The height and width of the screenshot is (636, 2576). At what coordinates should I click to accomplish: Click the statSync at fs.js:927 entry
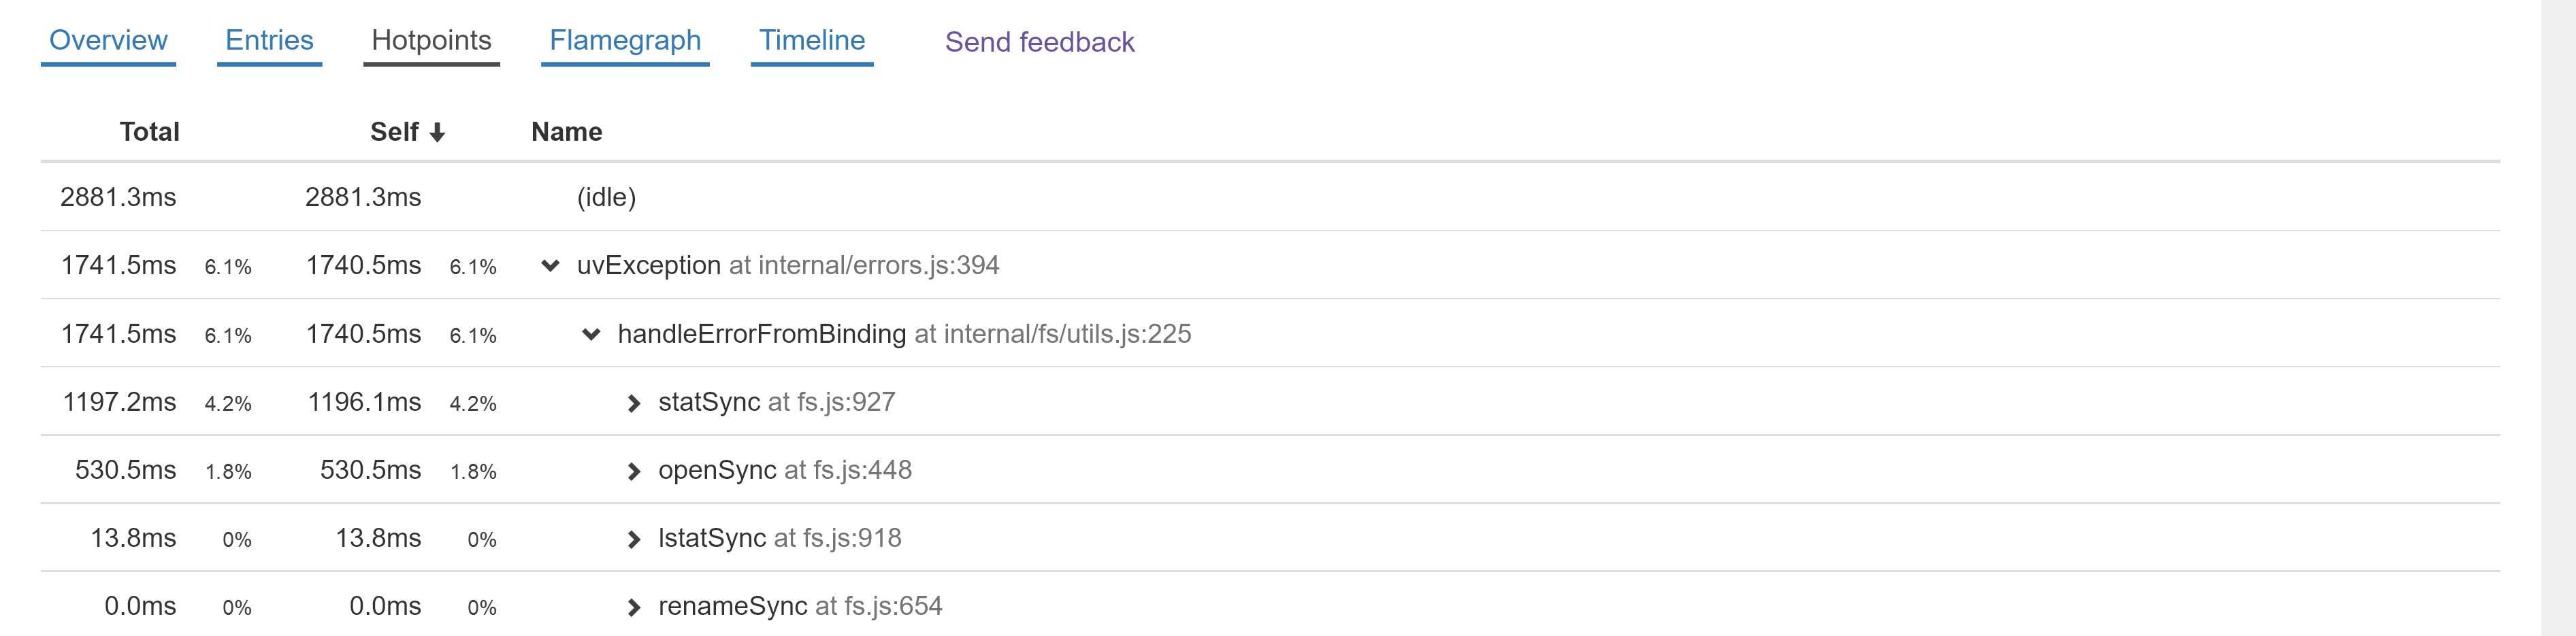(776, 402)
